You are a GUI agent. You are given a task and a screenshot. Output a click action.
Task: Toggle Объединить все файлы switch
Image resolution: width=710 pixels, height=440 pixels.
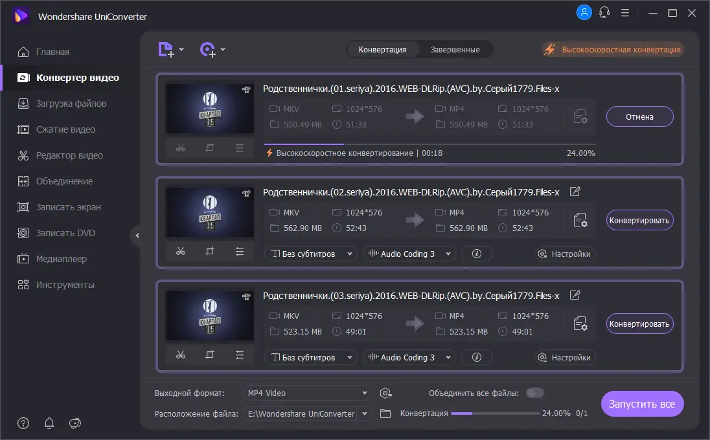click(x=534, y=393)
